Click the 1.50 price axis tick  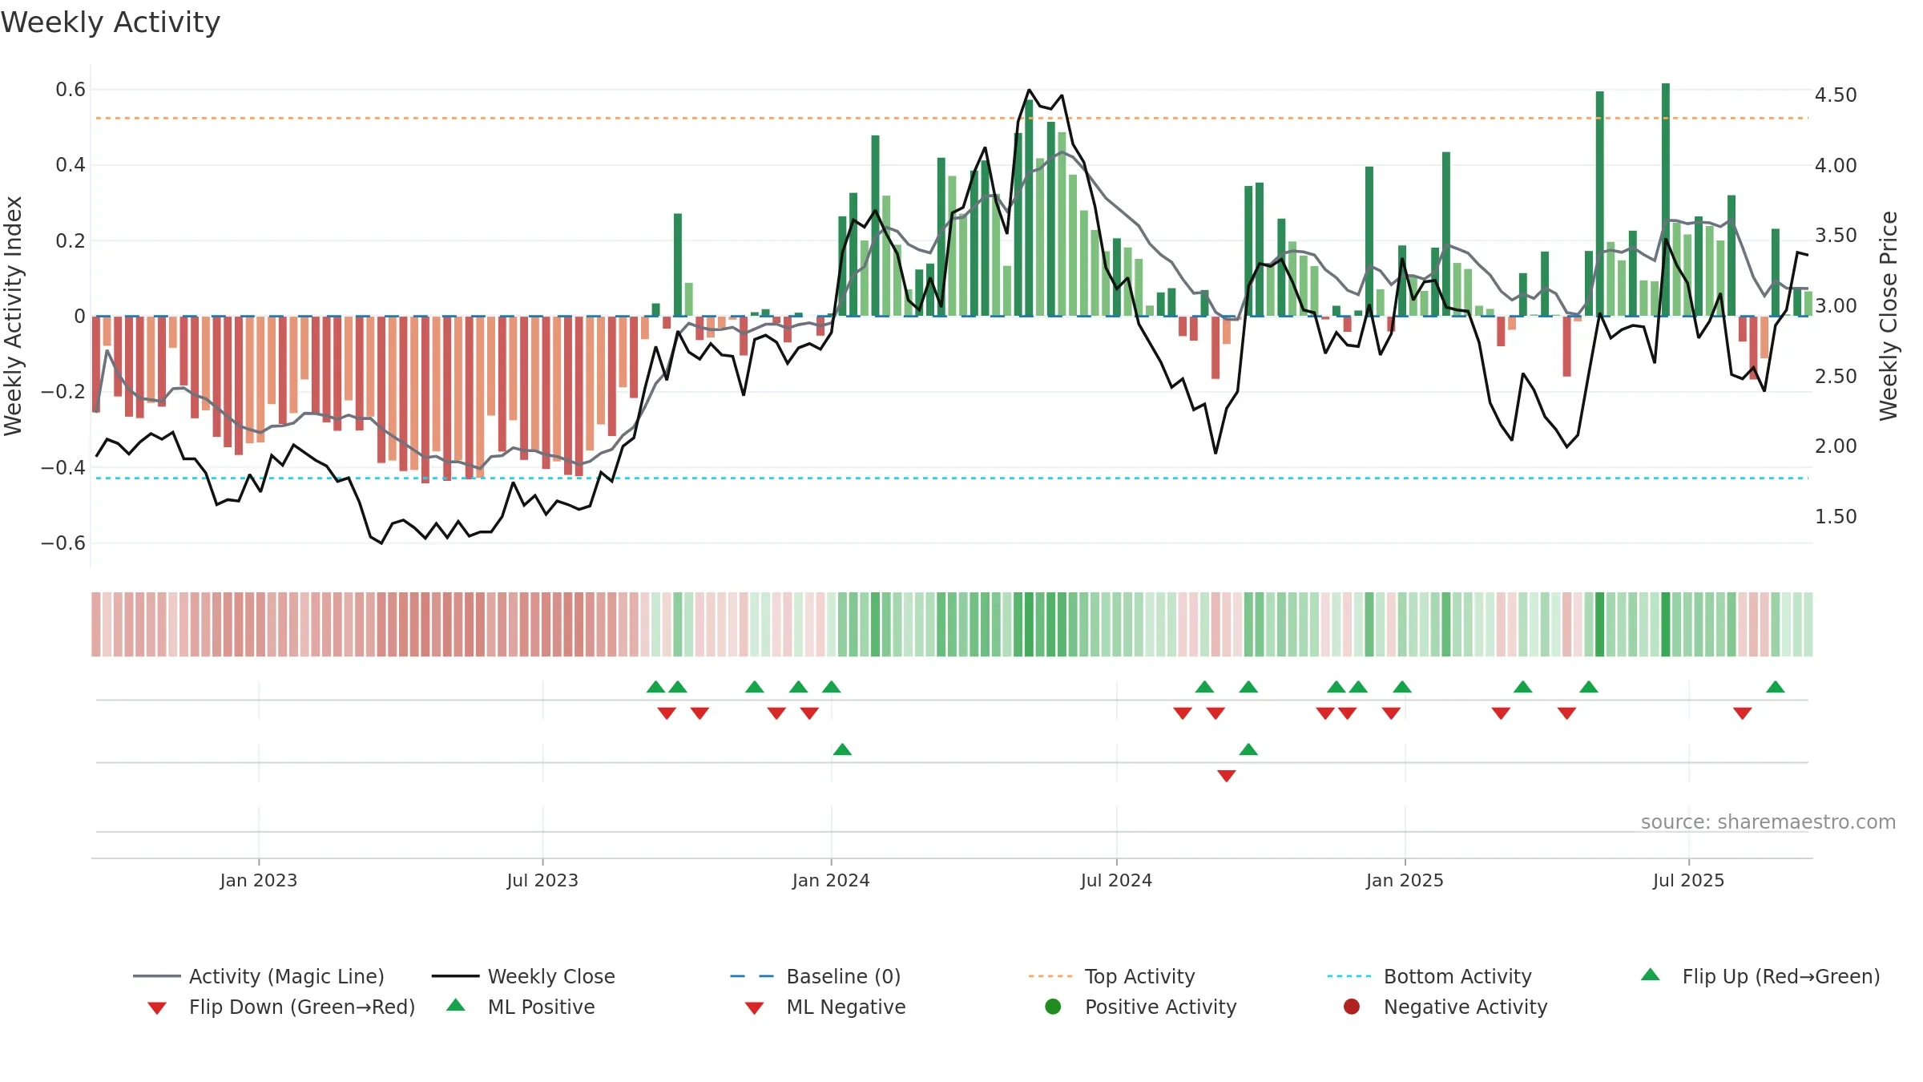[1836, 516]
